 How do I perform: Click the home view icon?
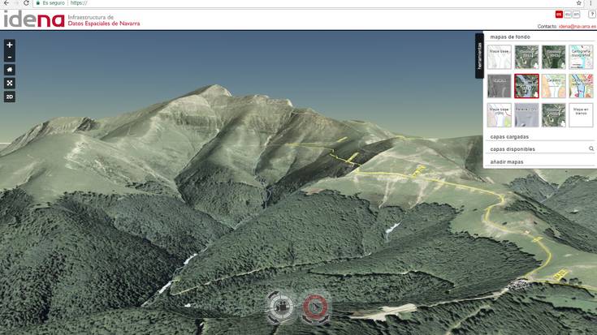coord(10,70)
